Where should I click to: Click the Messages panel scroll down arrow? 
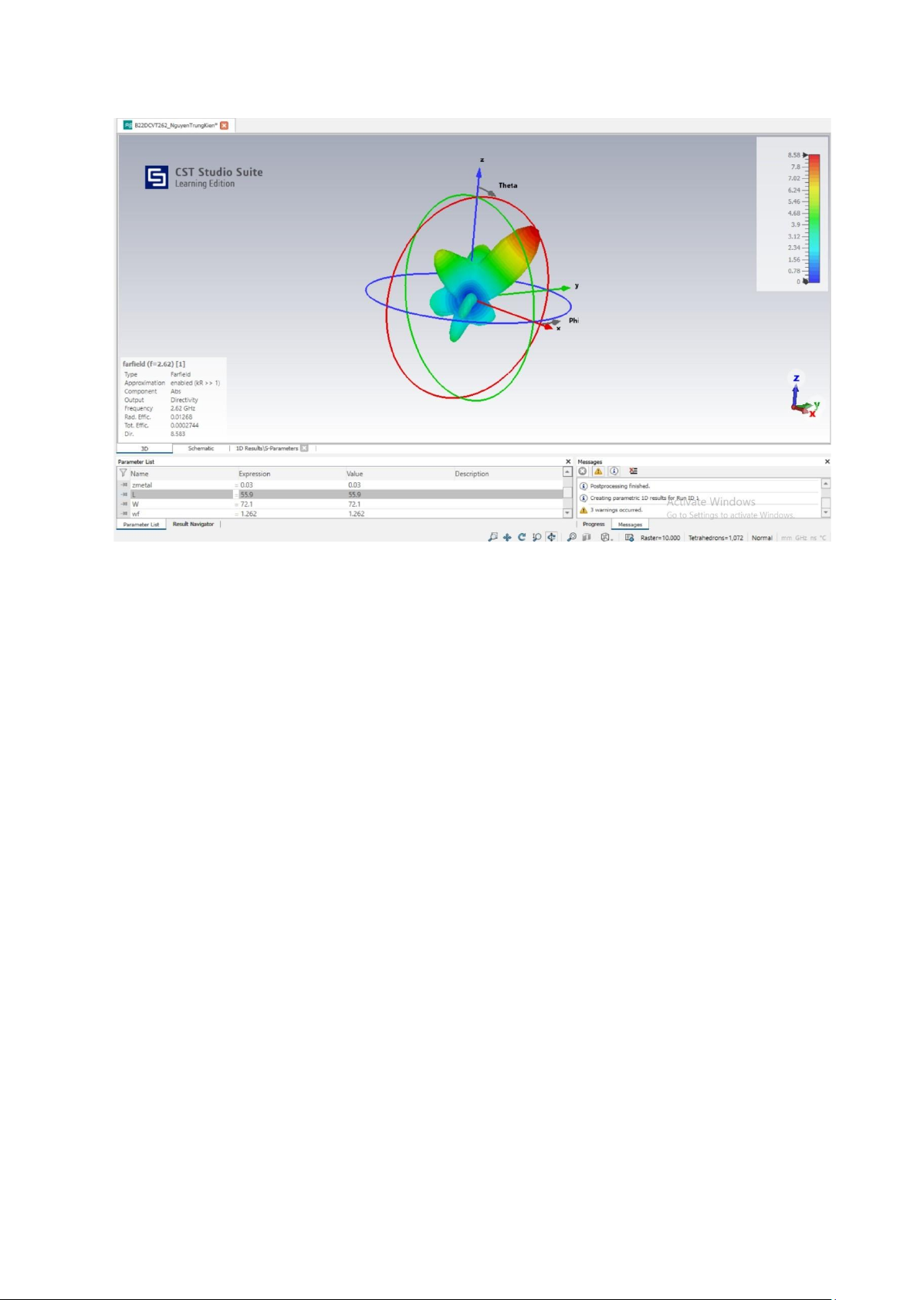(826, 512)
